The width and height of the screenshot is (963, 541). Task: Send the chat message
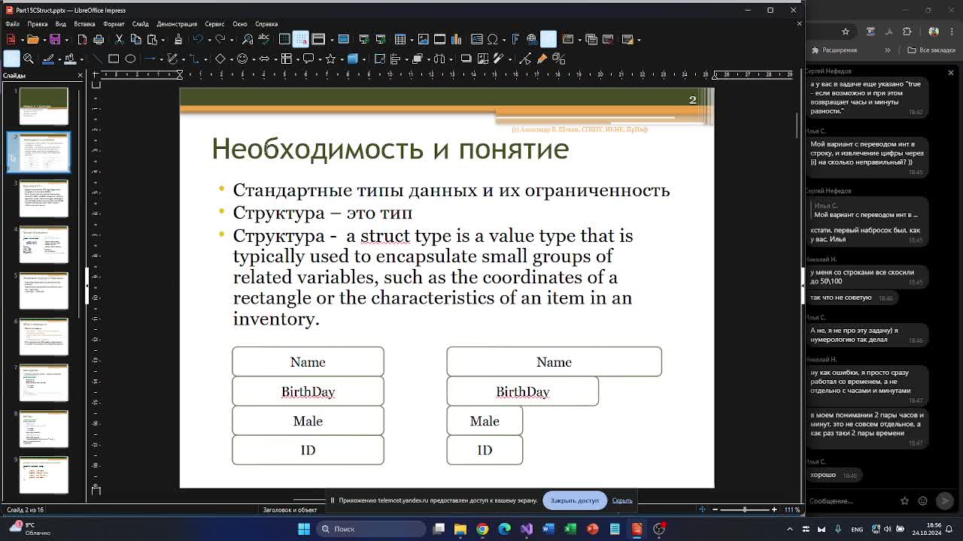[x=945, y=500]
